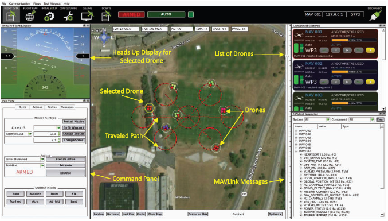This screenshot has height=221, width=388.
Task: Click MAV 001 yellow stop button
Action: (x=370, y=51)
